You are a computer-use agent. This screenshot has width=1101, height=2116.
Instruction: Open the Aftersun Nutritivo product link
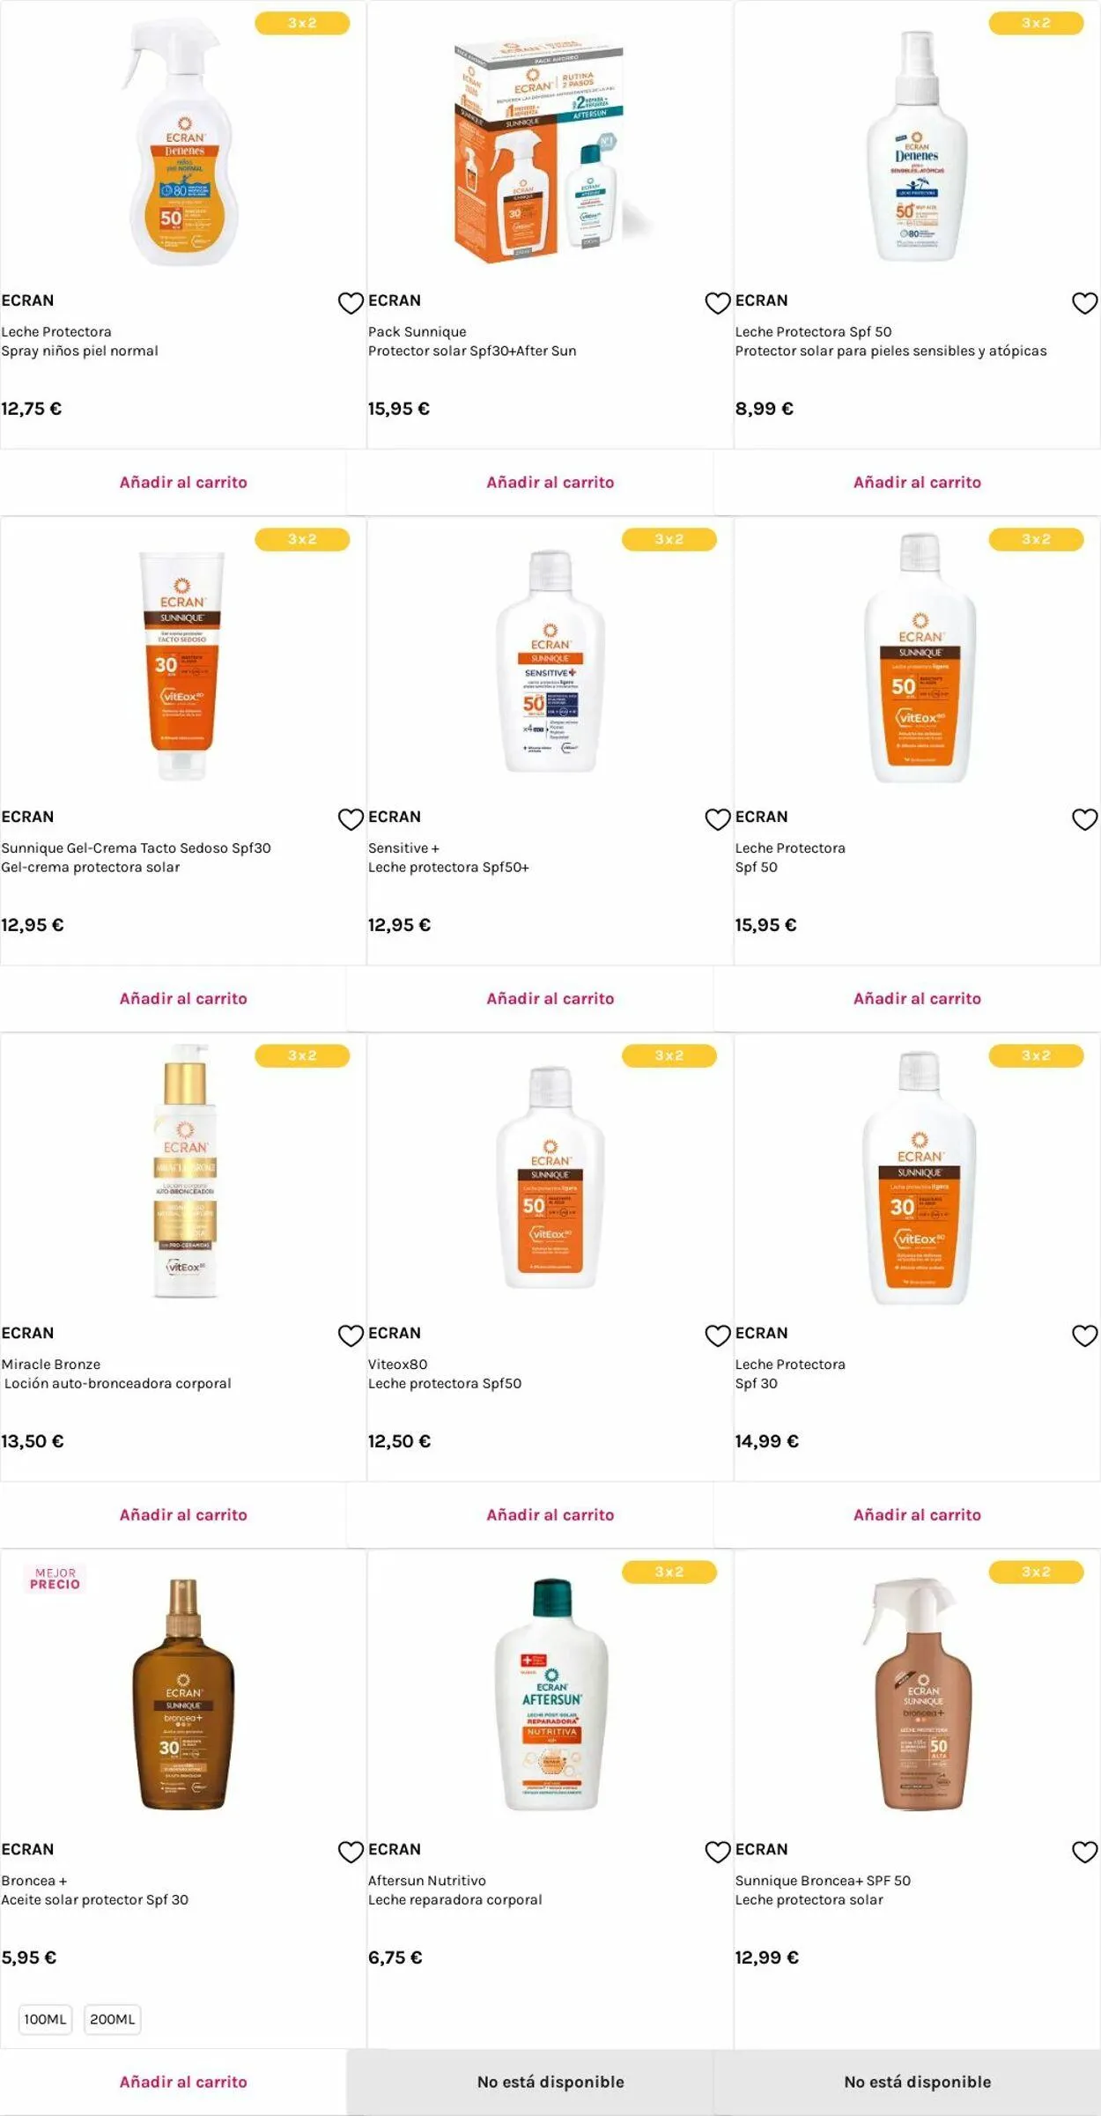(x=426, y=1881)
